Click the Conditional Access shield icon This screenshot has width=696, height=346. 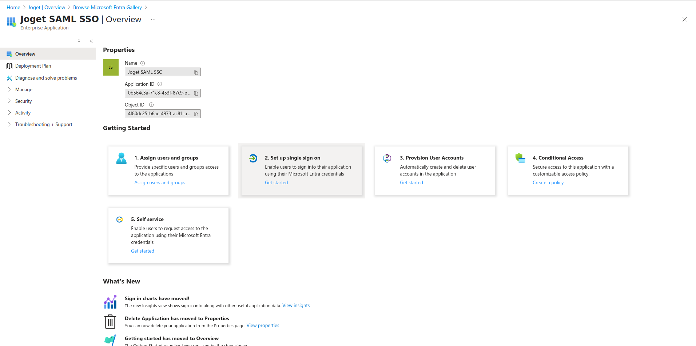coord(521,158)
